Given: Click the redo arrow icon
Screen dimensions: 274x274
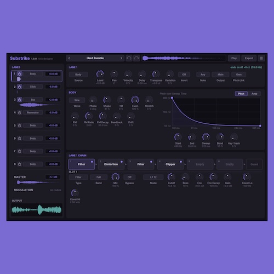Looking at the screenshot, I should pyautogui.click(x=136, y=58).
